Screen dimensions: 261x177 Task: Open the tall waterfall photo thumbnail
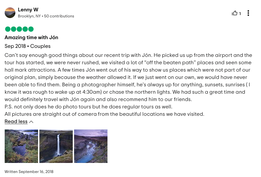pyautogui.click(x=56, y=146)
